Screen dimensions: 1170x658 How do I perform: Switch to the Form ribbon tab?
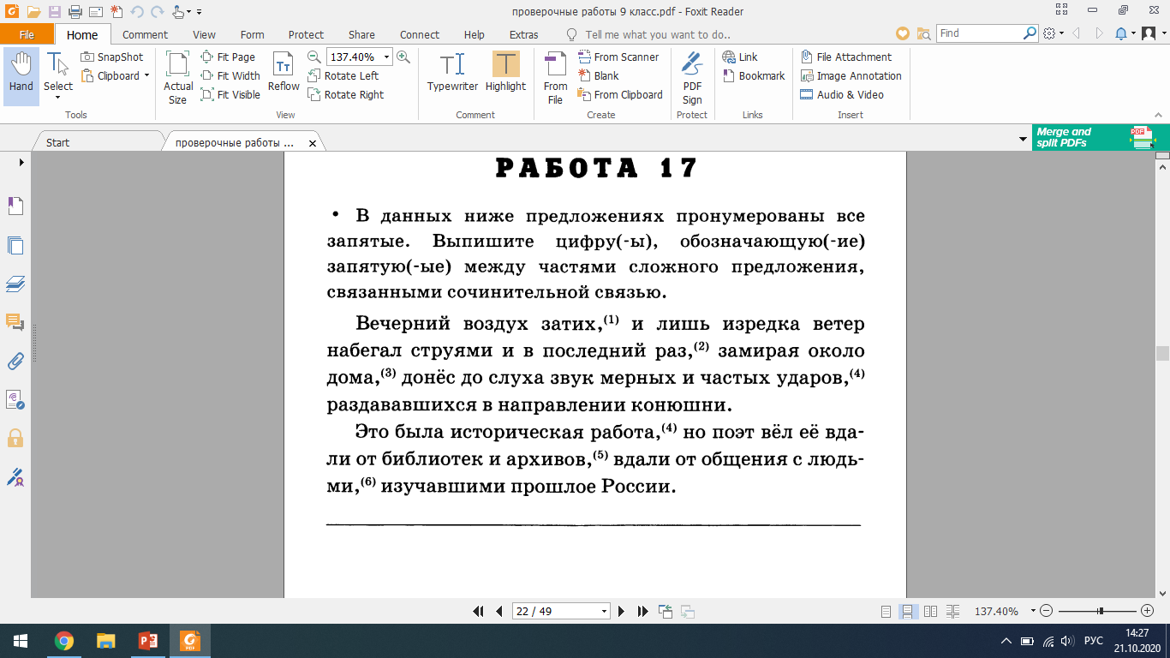tap(252, 34)
